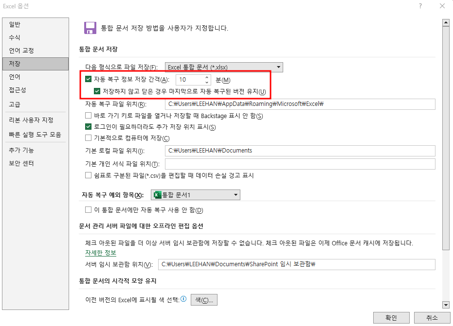The image size is (453, 326).
Task: Toggle 자동 복구 정보 저장 간격 checkbox
Action: click(89, 79)
